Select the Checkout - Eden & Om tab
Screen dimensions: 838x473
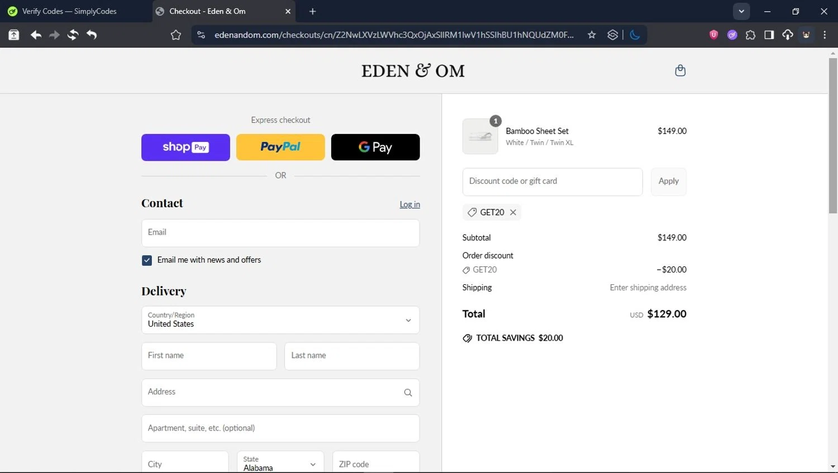[x=223, y=11]
